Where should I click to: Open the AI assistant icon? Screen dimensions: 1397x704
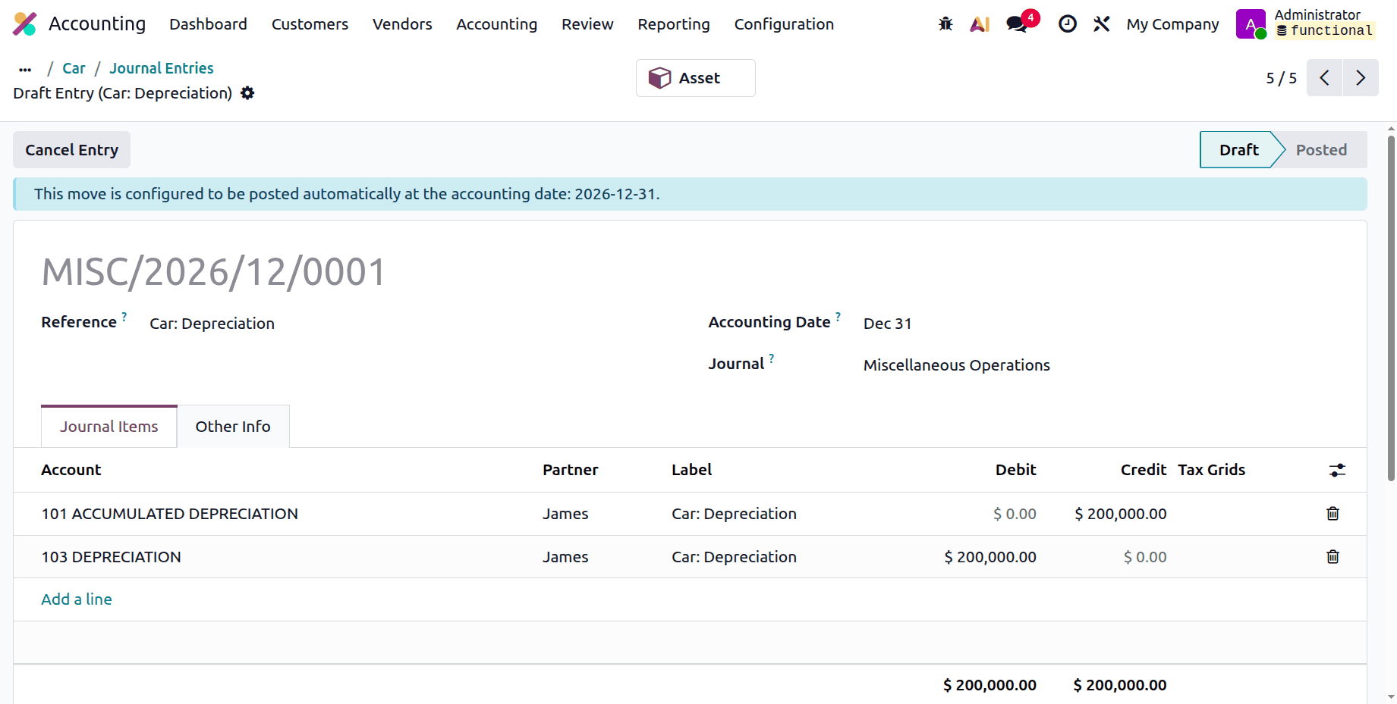(x=980, y=24)
